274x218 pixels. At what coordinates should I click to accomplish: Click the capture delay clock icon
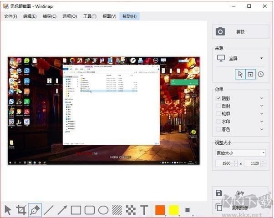point(261,74)
